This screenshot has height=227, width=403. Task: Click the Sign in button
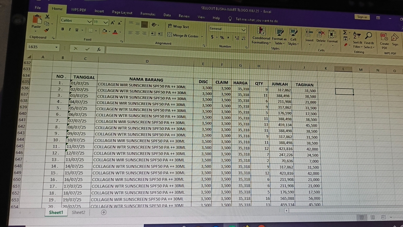[362, 17]
